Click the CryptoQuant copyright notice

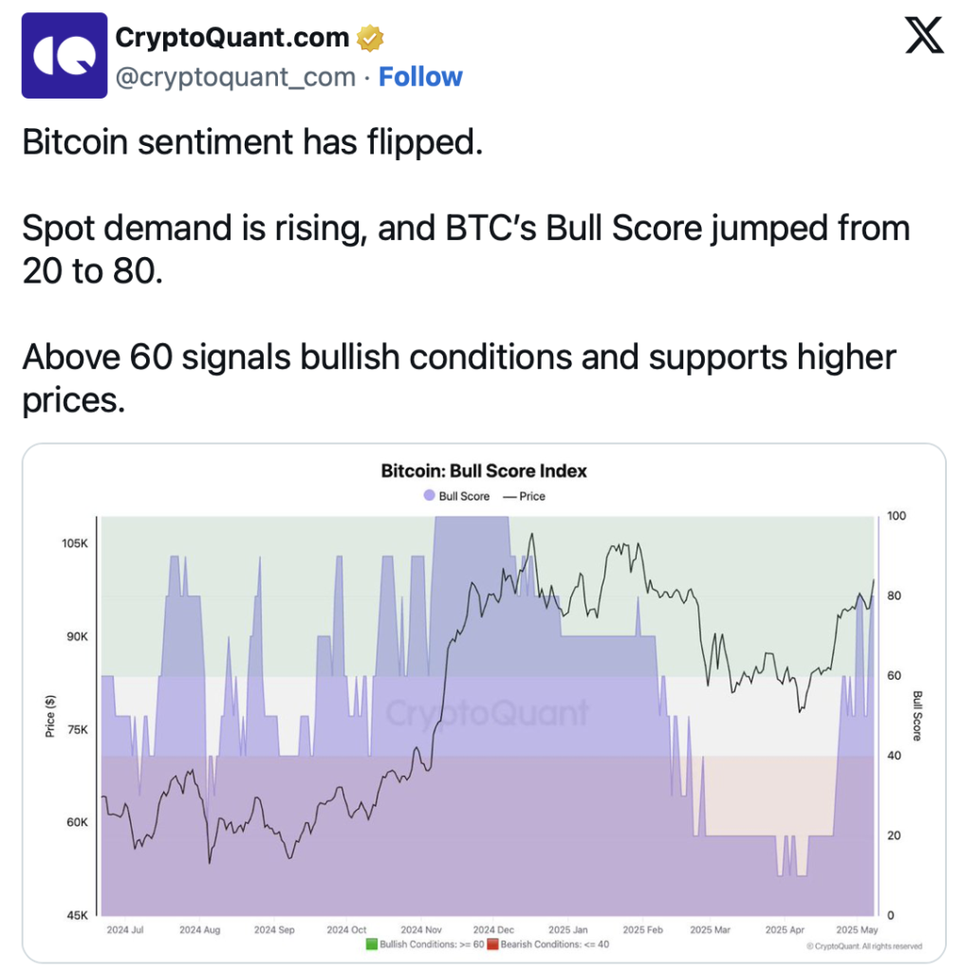tap(864, 945)
